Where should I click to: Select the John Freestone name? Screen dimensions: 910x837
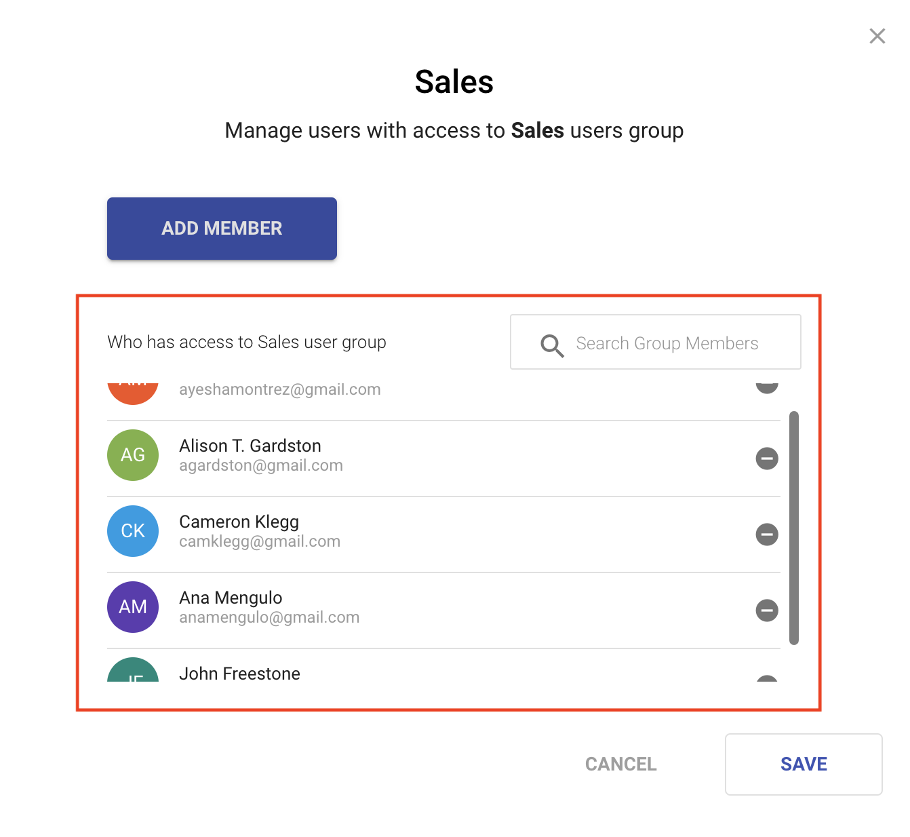239,674
